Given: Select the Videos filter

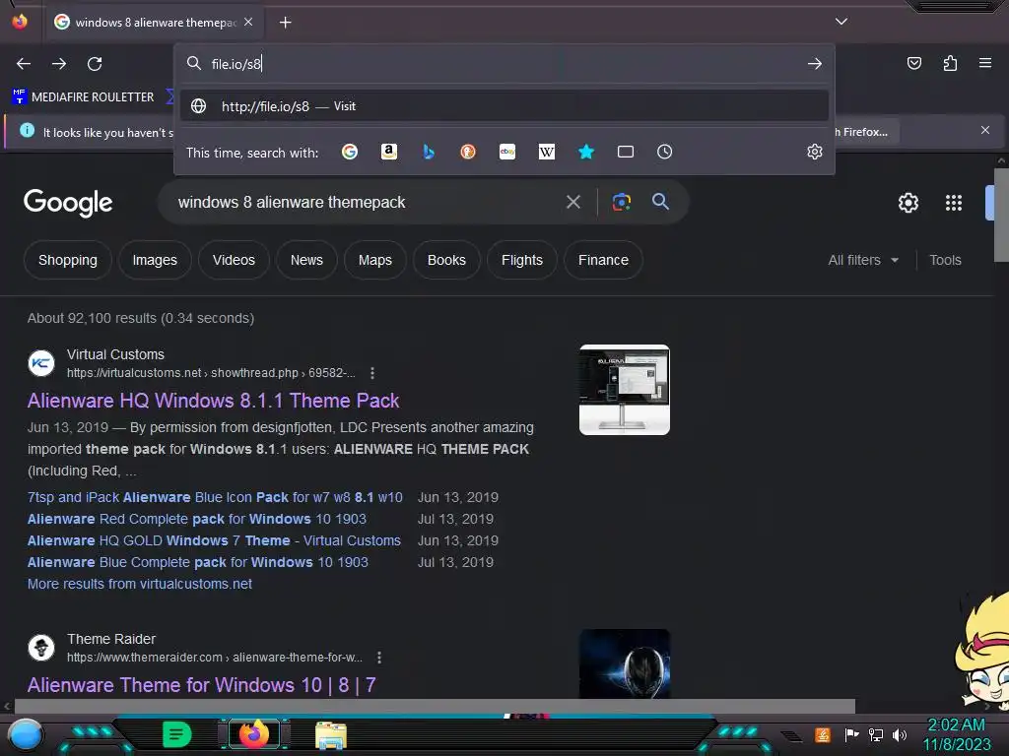Looking at the screenshot, I should [x=234, y=260].
